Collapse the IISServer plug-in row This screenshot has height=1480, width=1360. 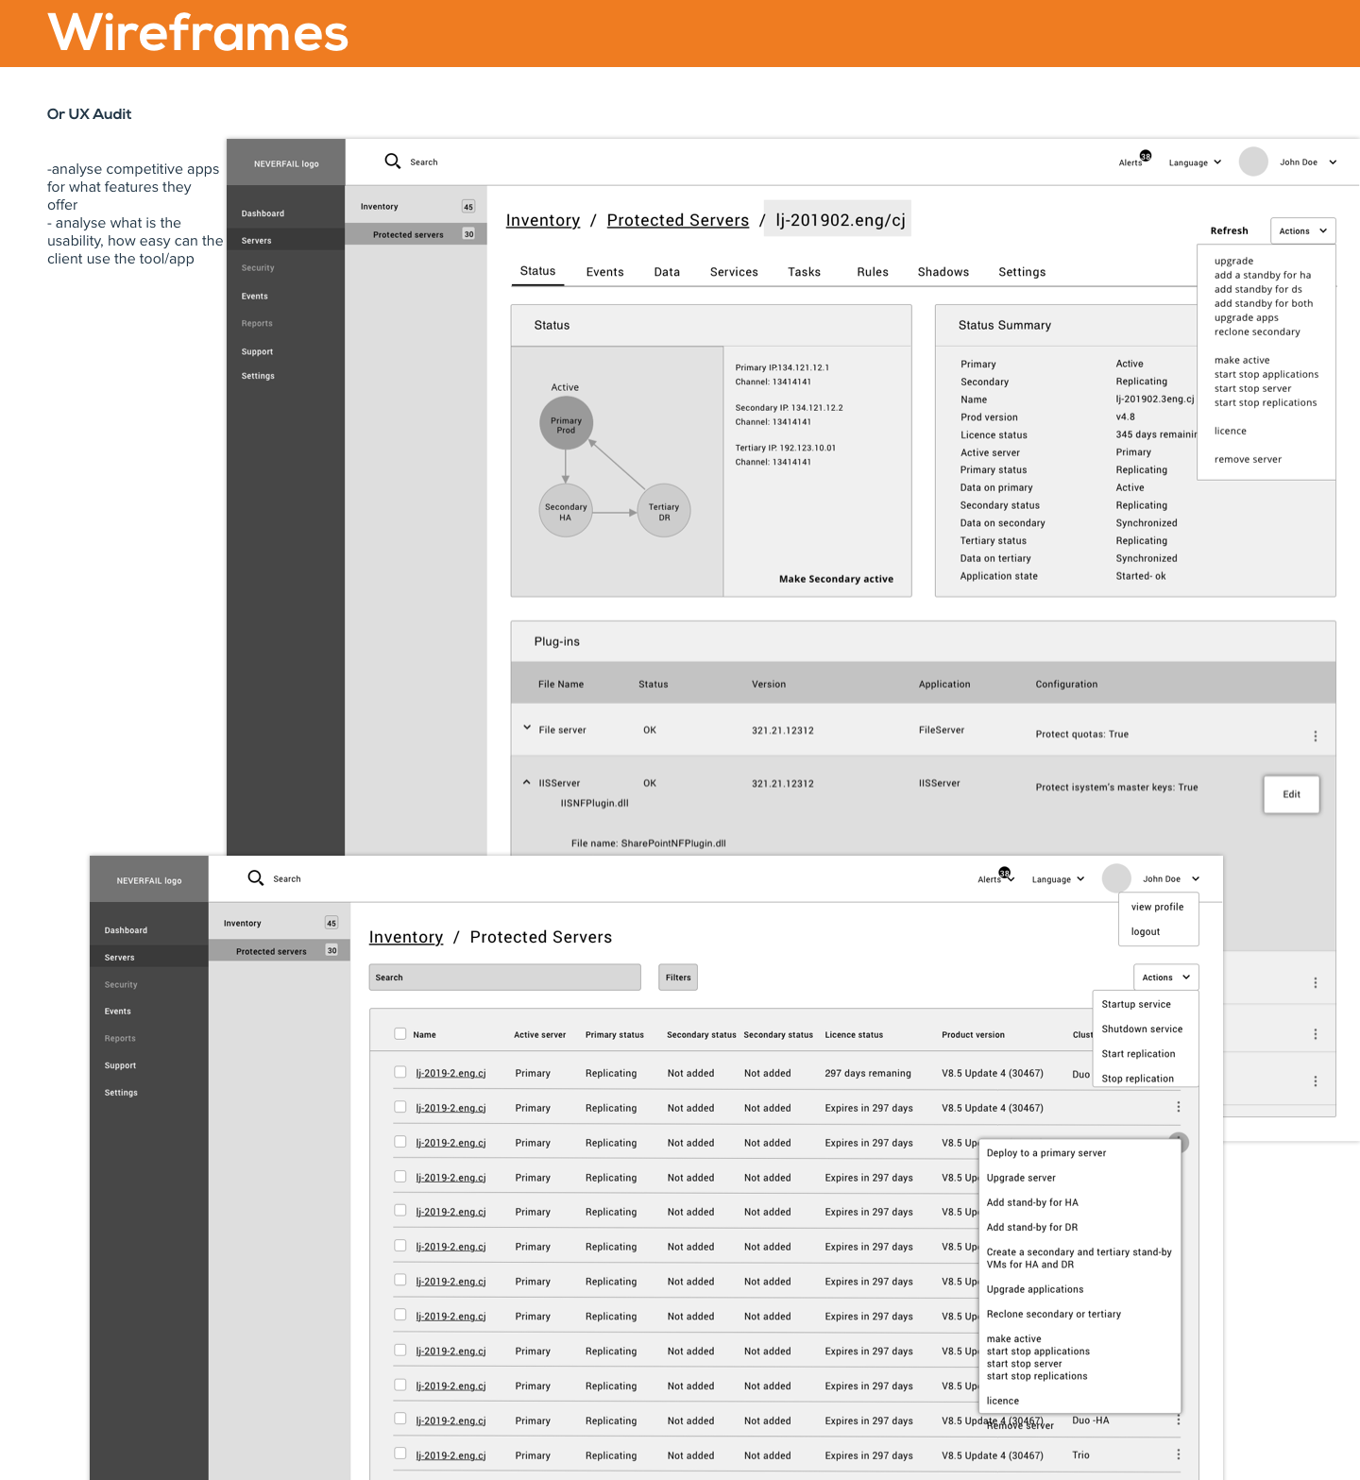[x=527, y=782]
